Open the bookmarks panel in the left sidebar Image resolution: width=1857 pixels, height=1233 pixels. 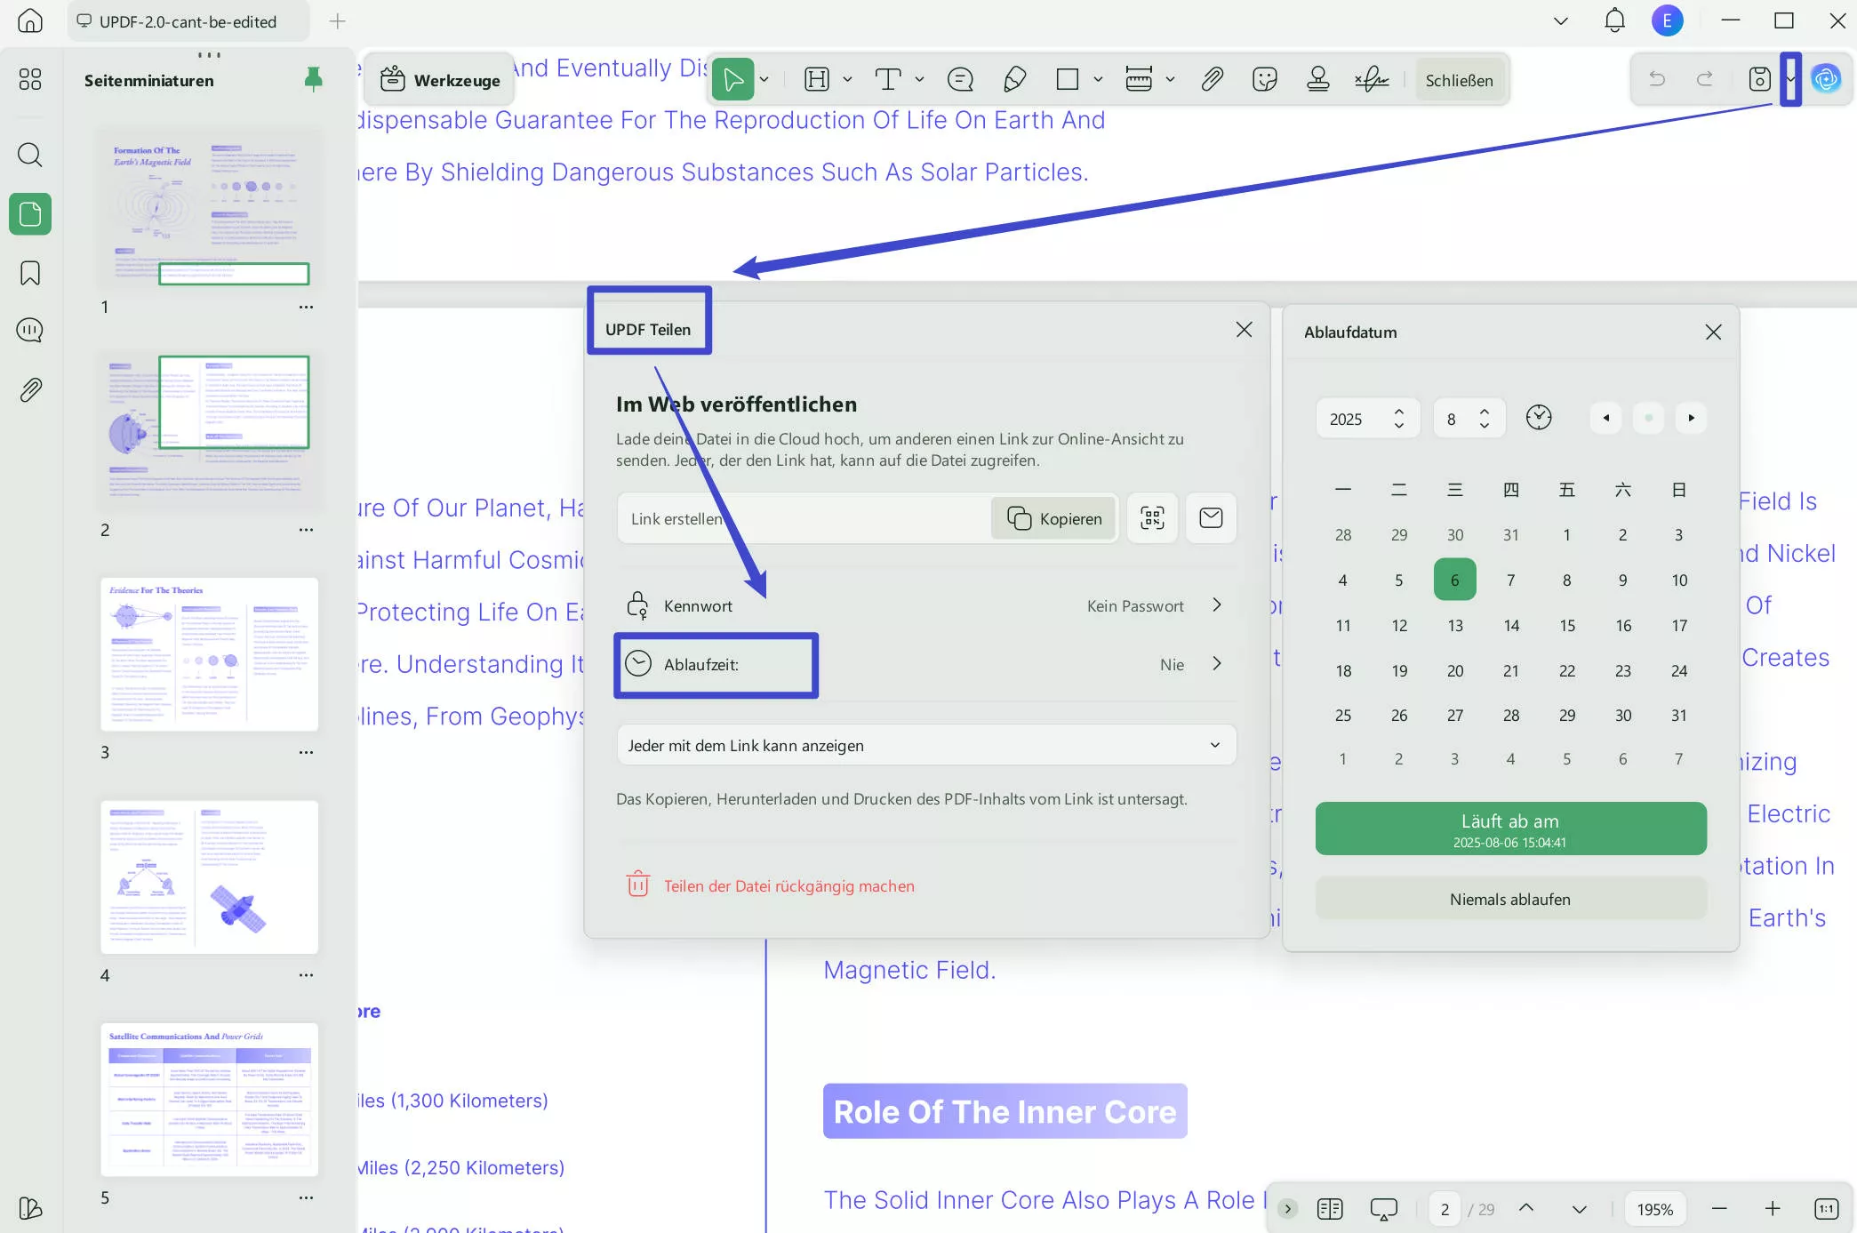[x=30, y=273]
